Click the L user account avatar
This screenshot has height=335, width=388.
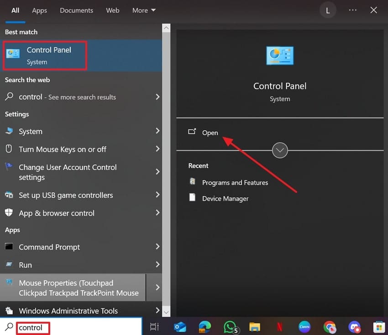(328, 11)
